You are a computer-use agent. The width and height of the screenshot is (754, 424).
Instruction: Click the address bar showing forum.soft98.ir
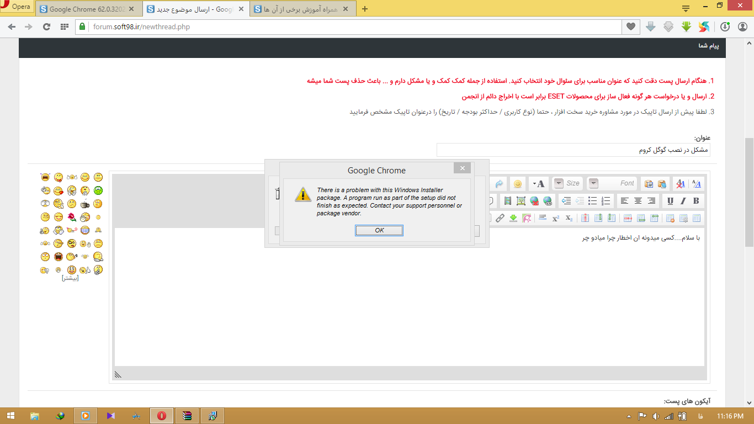tap(353, 26)
